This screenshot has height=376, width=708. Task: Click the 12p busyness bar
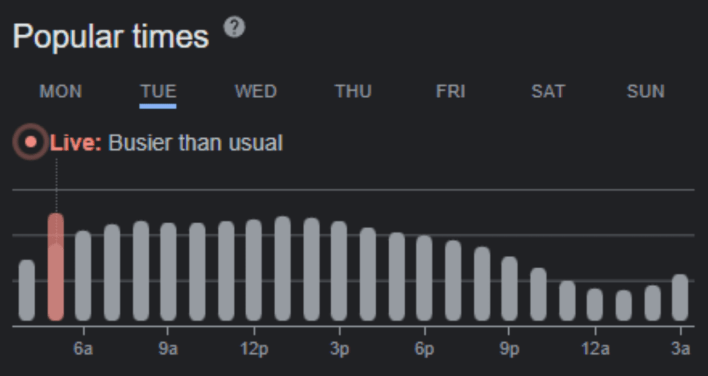(254, 271)
